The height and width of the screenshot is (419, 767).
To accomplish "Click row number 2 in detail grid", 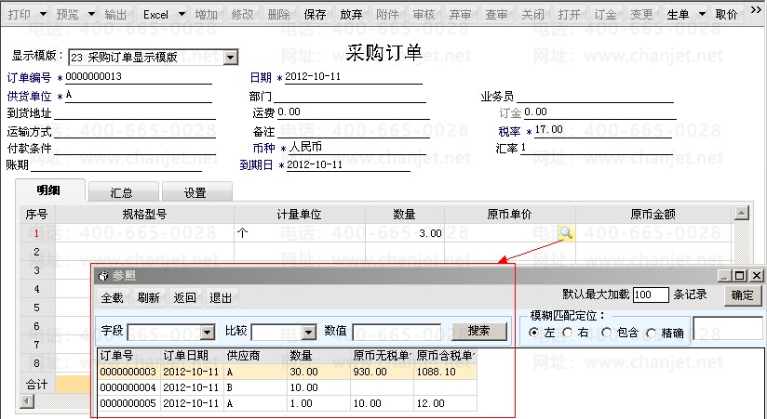I will tap(37, 252).
